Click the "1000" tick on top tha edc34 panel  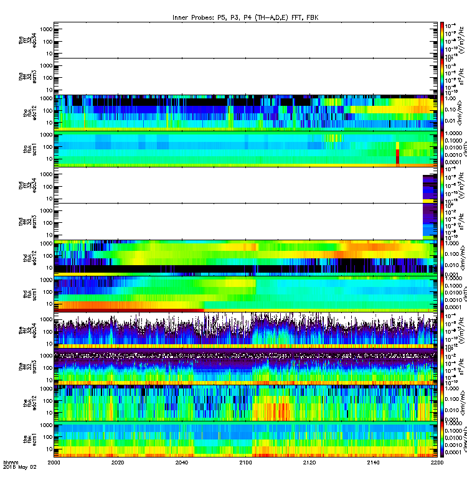46,29
